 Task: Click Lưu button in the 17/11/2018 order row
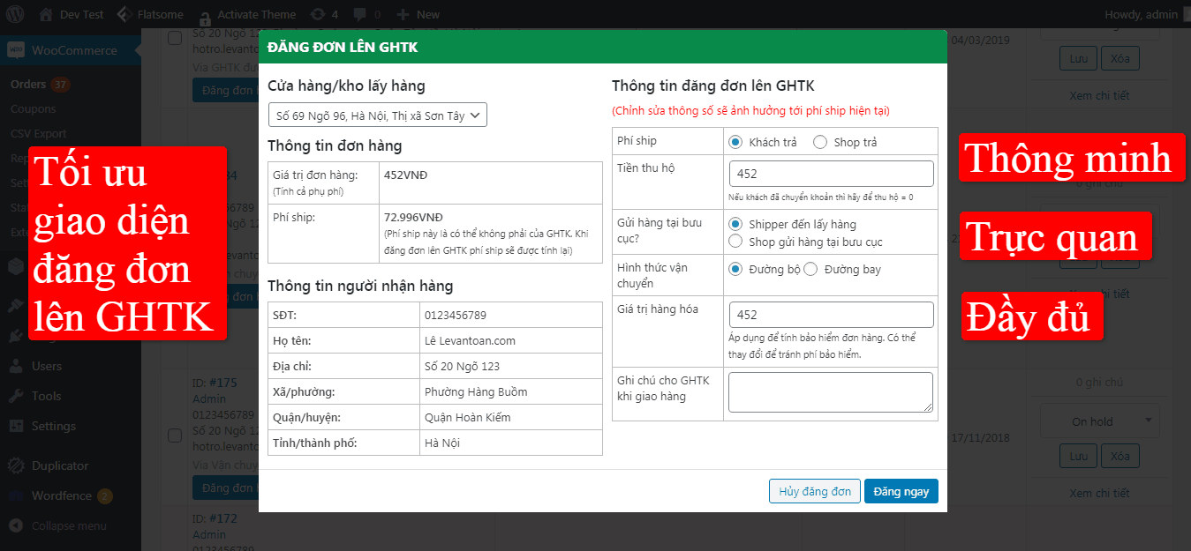(1079, 456)
